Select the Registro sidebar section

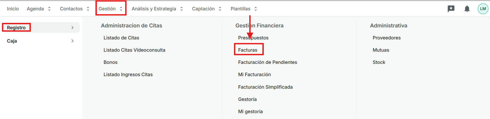tap(16, 28)
